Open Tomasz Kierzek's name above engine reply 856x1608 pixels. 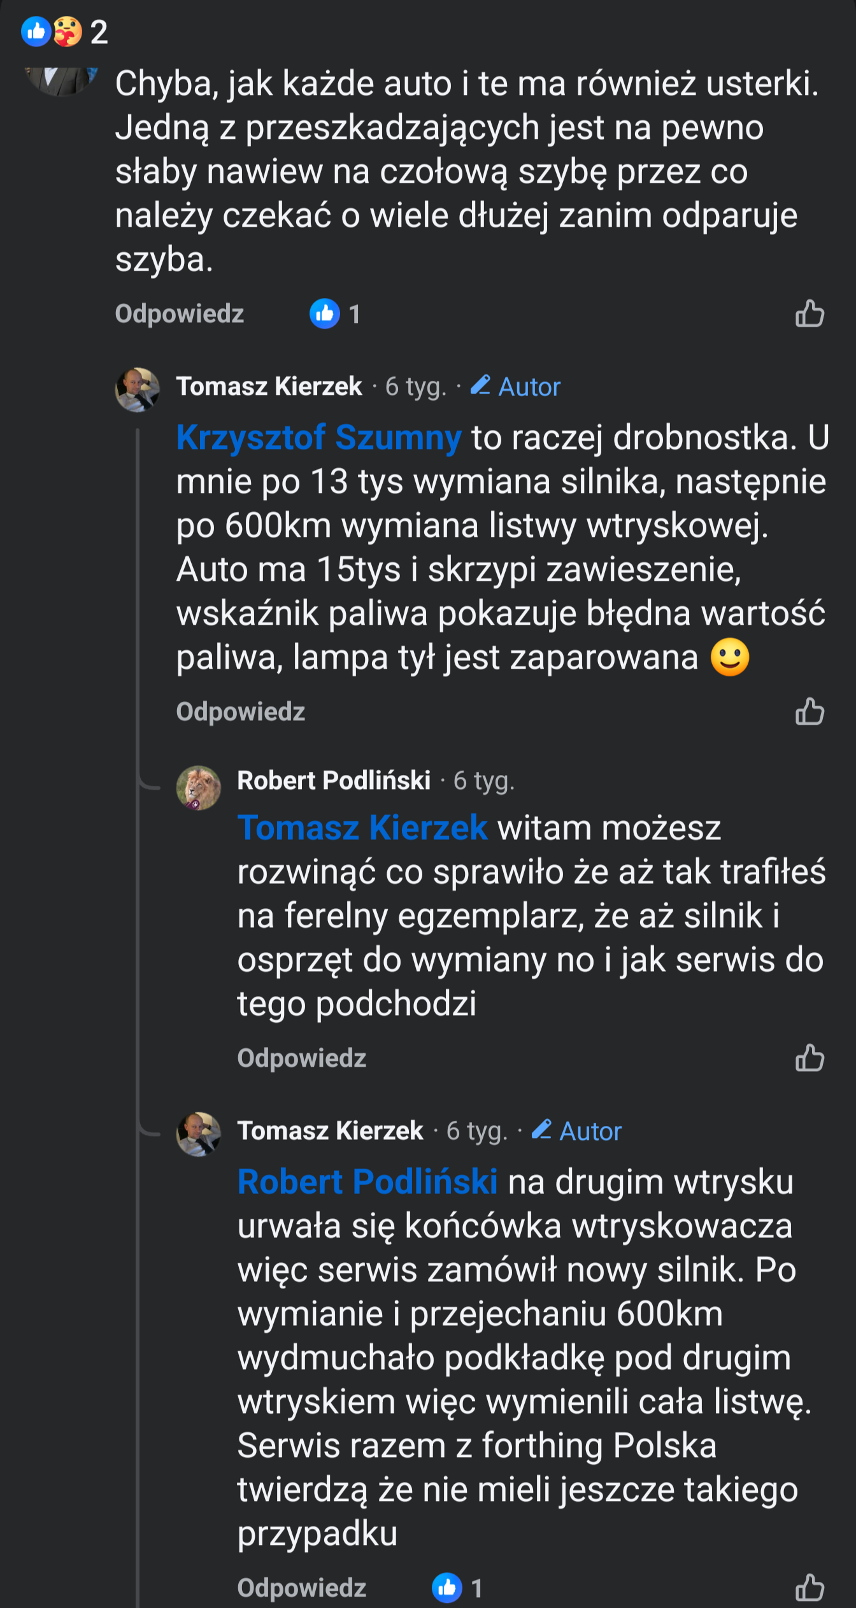(x=269, y=387)
